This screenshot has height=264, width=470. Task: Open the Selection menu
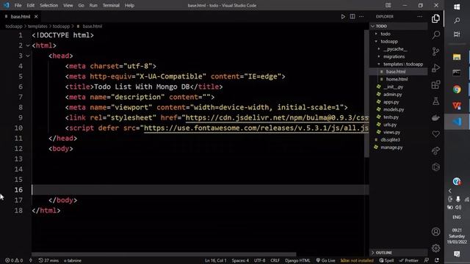(x=49, y=5)
